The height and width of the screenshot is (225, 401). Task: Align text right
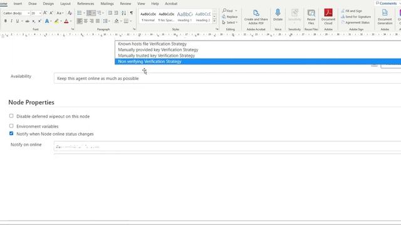[91, 21]
